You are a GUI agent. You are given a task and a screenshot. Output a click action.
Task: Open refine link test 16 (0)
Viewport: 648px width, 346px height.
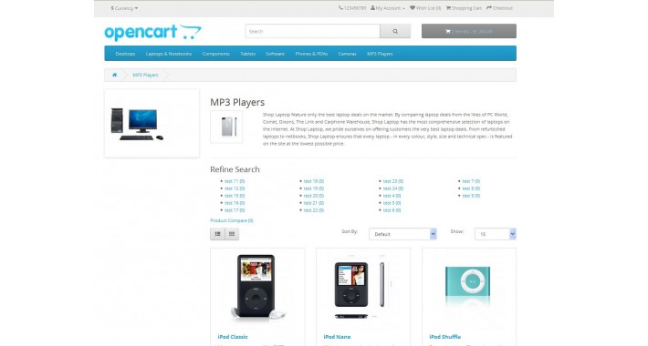(x=235, y=203)
